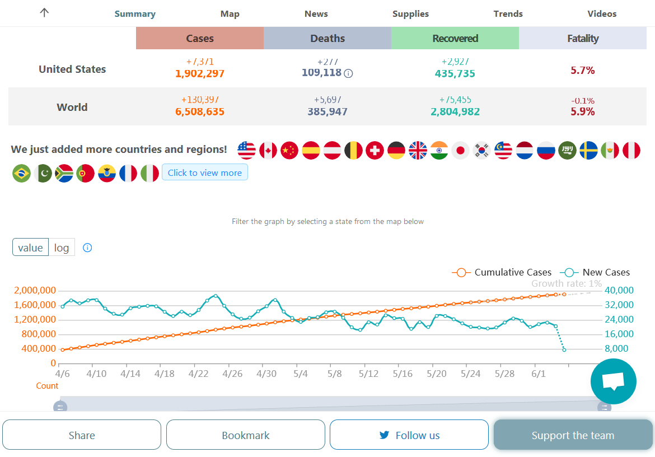
Task: Click info icon next to log toggle
Action: (87, 248)
